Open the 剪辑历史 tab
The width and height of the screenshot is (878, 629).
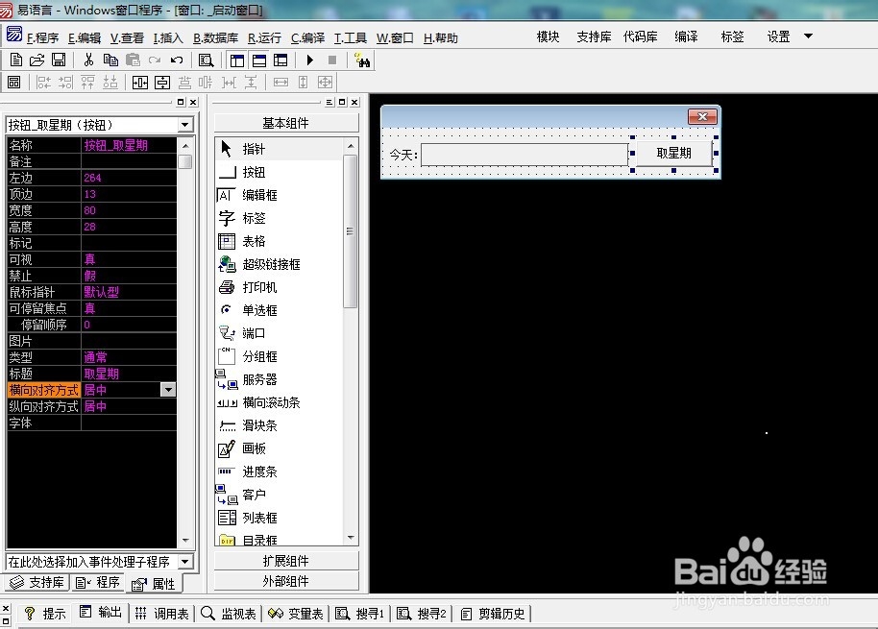(493, 614)
